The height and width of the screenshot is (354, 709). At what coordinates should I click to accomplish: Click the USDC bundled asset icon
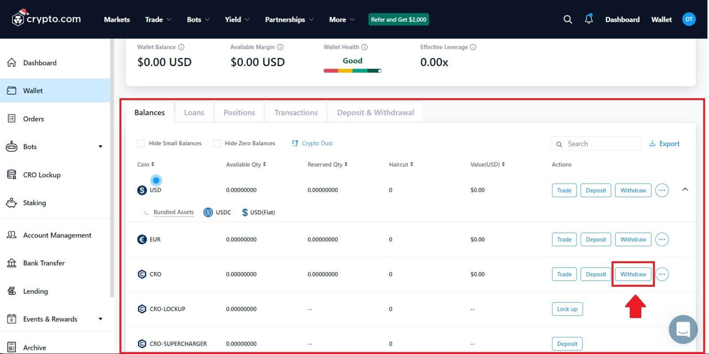coord(208,212)
